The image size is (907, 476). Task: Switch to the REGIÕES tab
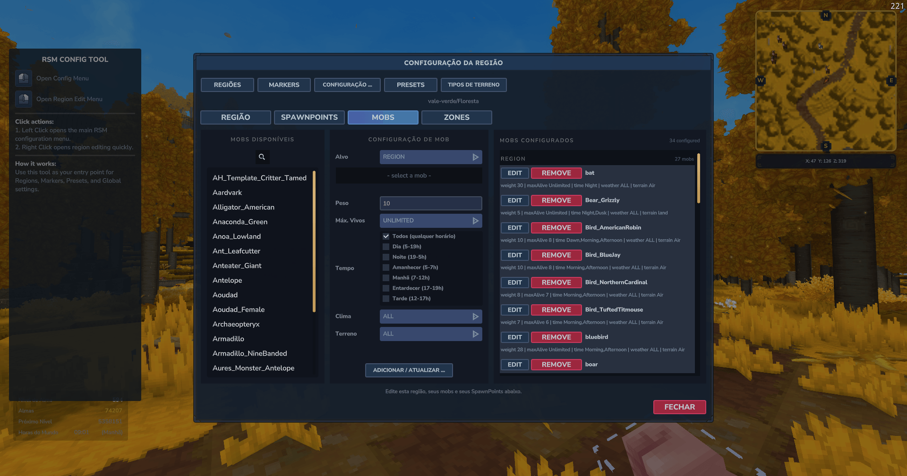click(x=227, y=85)
